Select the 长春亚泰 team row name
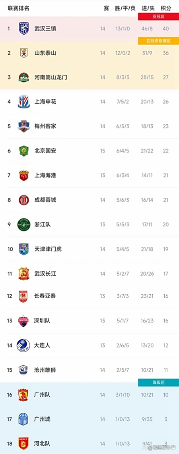This screenshot has height=454, width=179. pos(45,296)
